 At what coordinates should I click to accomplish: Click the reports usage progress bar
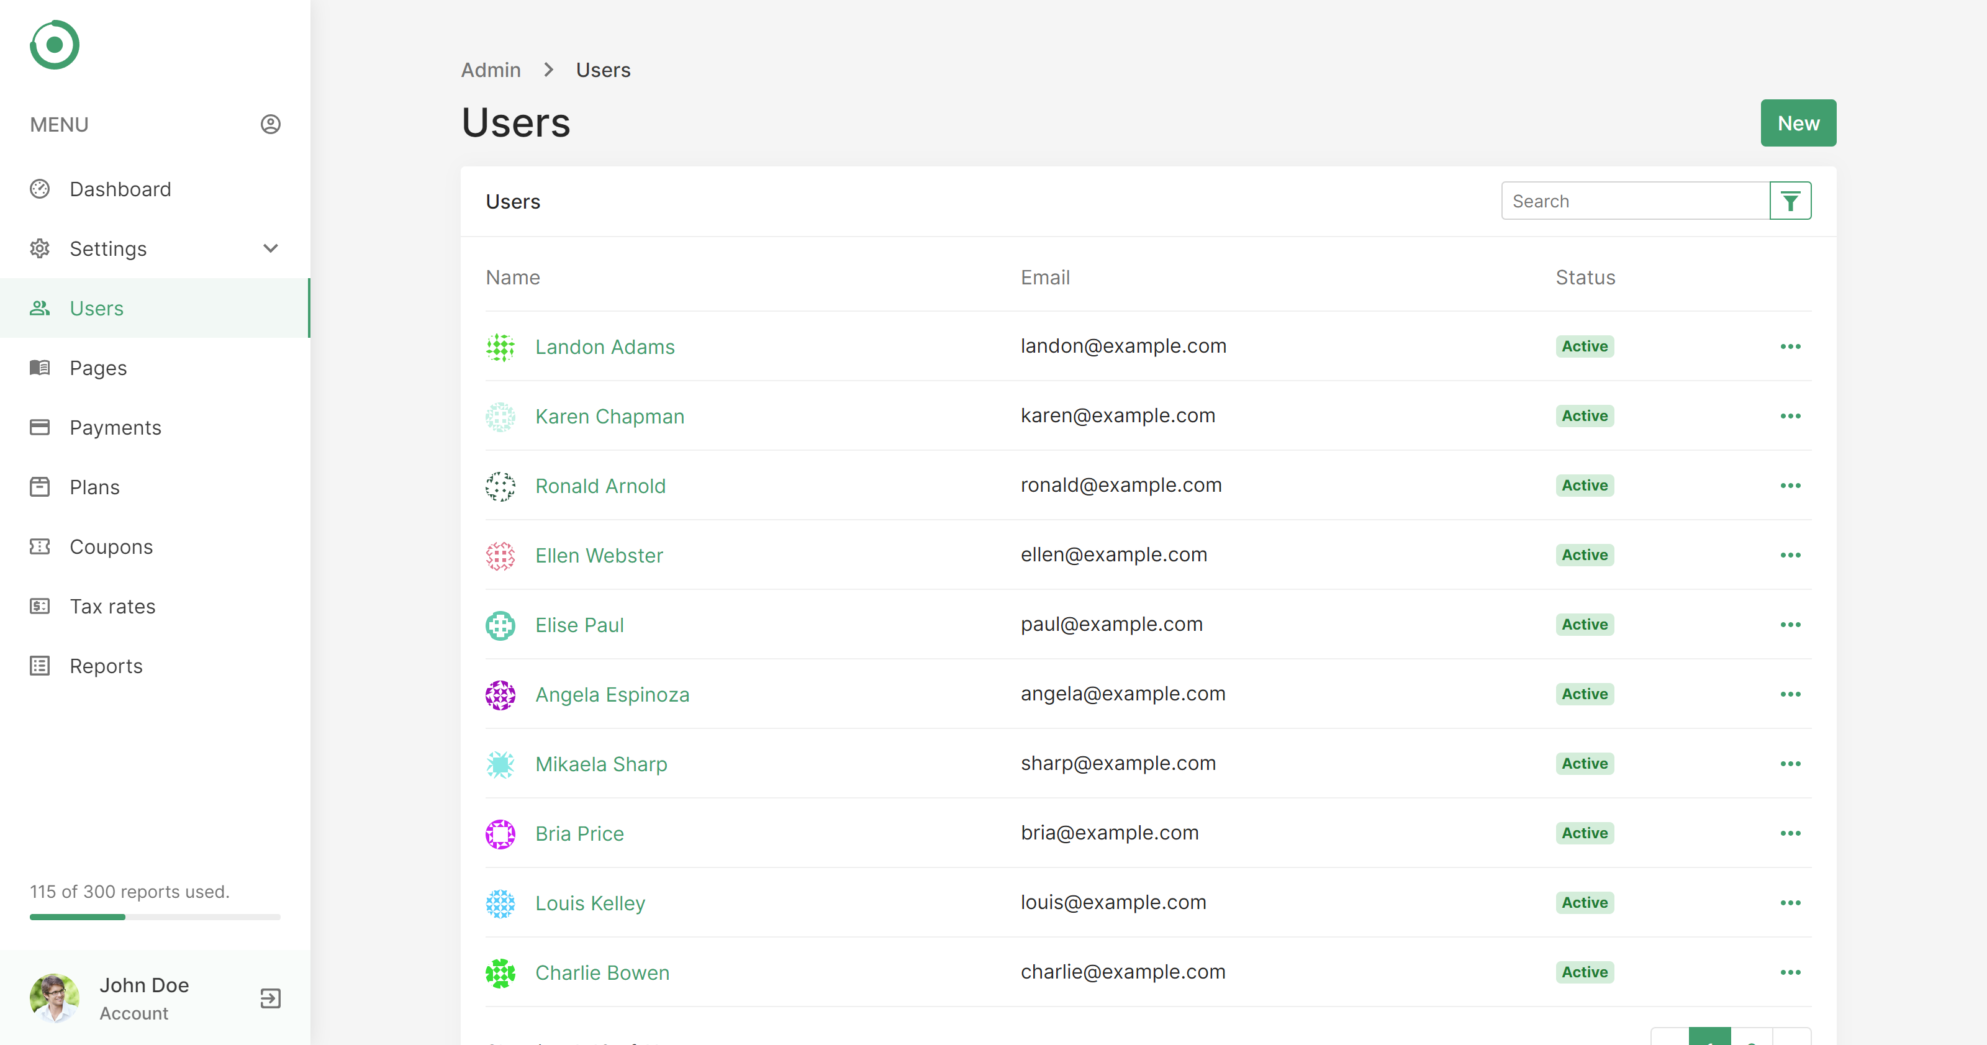155,917
